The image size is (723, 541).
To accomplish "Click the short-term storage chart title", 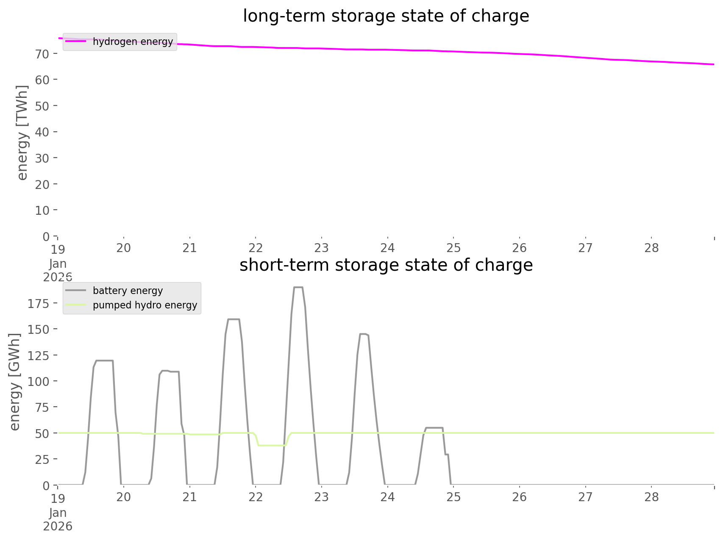I will pos(386,265).
